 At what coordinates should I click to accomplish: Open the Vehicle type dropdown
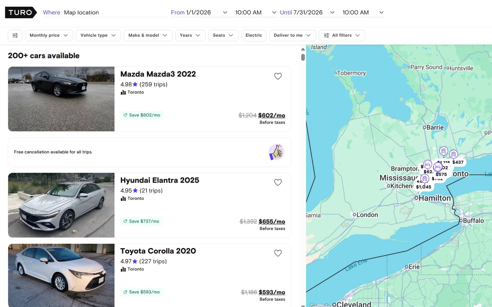coord(98,35)
